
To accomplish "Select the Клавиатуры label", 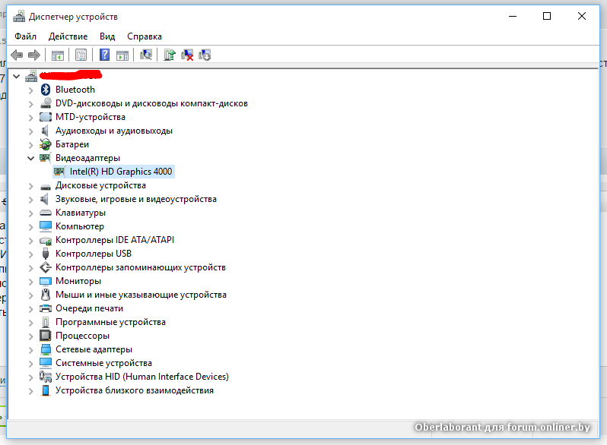I will tap(81, 213).
